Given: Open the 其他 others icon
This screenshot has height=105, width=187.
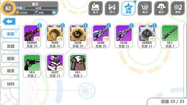Looking at the screenshot, I should pyautogui.click(x=178, y=8).
